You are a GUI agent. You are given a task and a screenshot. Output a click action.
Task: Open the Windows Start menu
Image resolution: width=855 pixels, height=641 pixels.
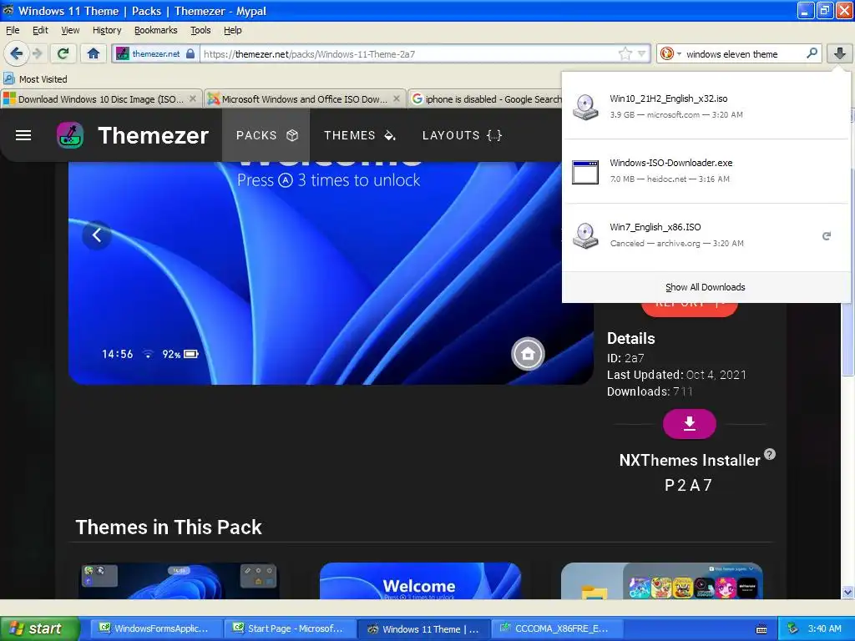40,628
